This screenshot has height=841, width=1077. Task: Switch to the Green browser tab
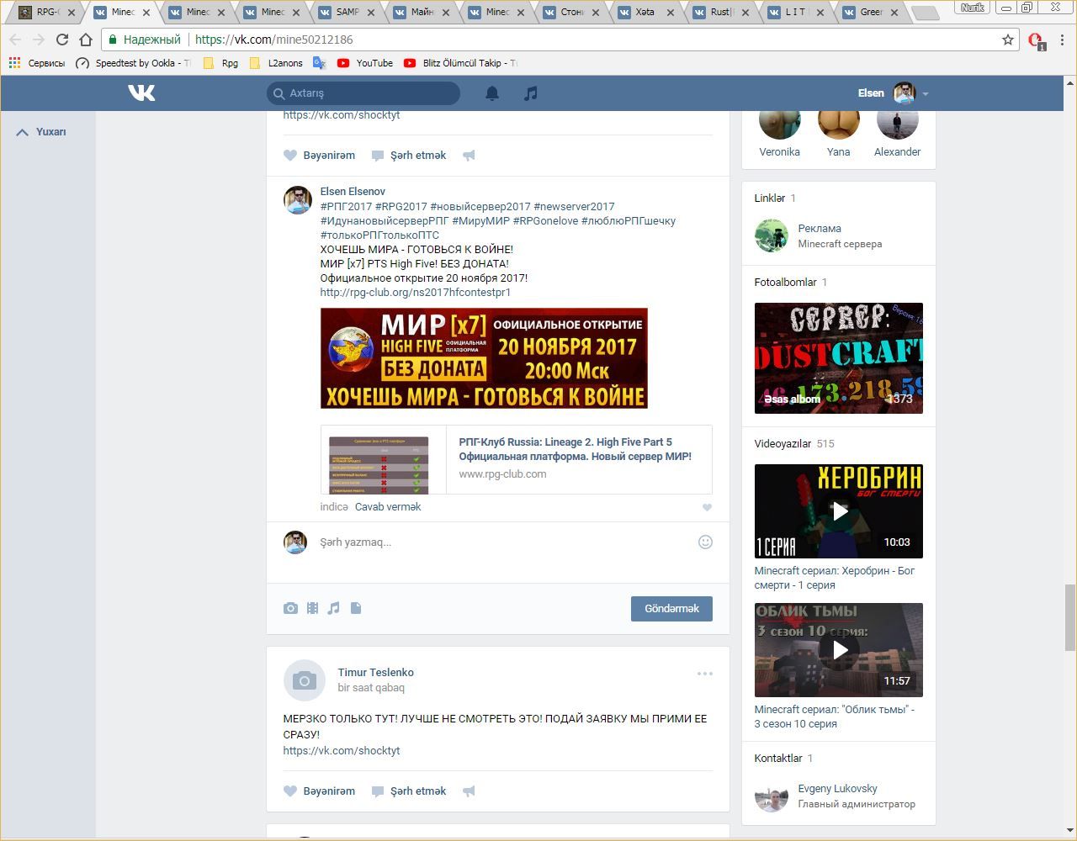pyautogui.click(x=871, y=12)
